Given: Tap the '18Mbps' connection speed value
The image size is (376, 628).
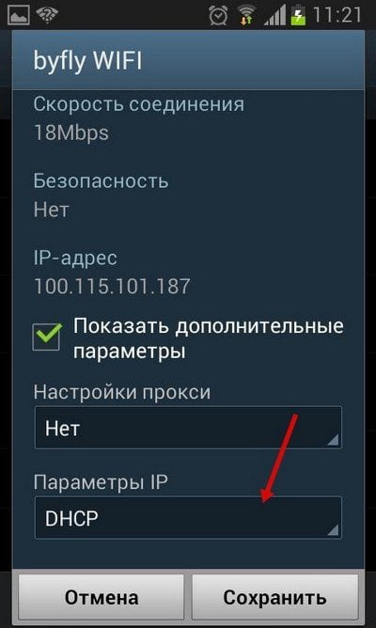Looking at the screenshot, I should point(71,133).
